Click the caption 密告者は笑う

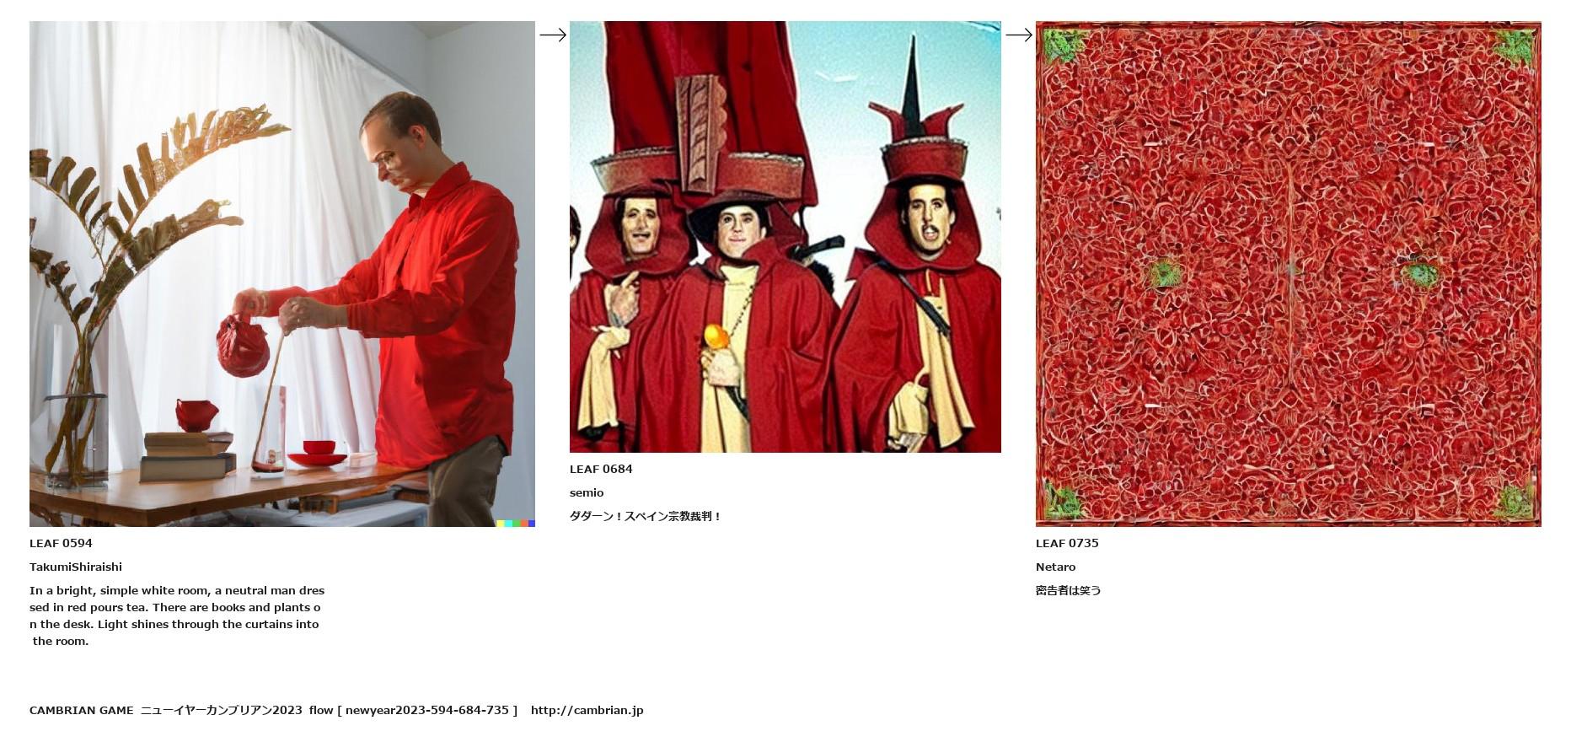(1069, 590)
